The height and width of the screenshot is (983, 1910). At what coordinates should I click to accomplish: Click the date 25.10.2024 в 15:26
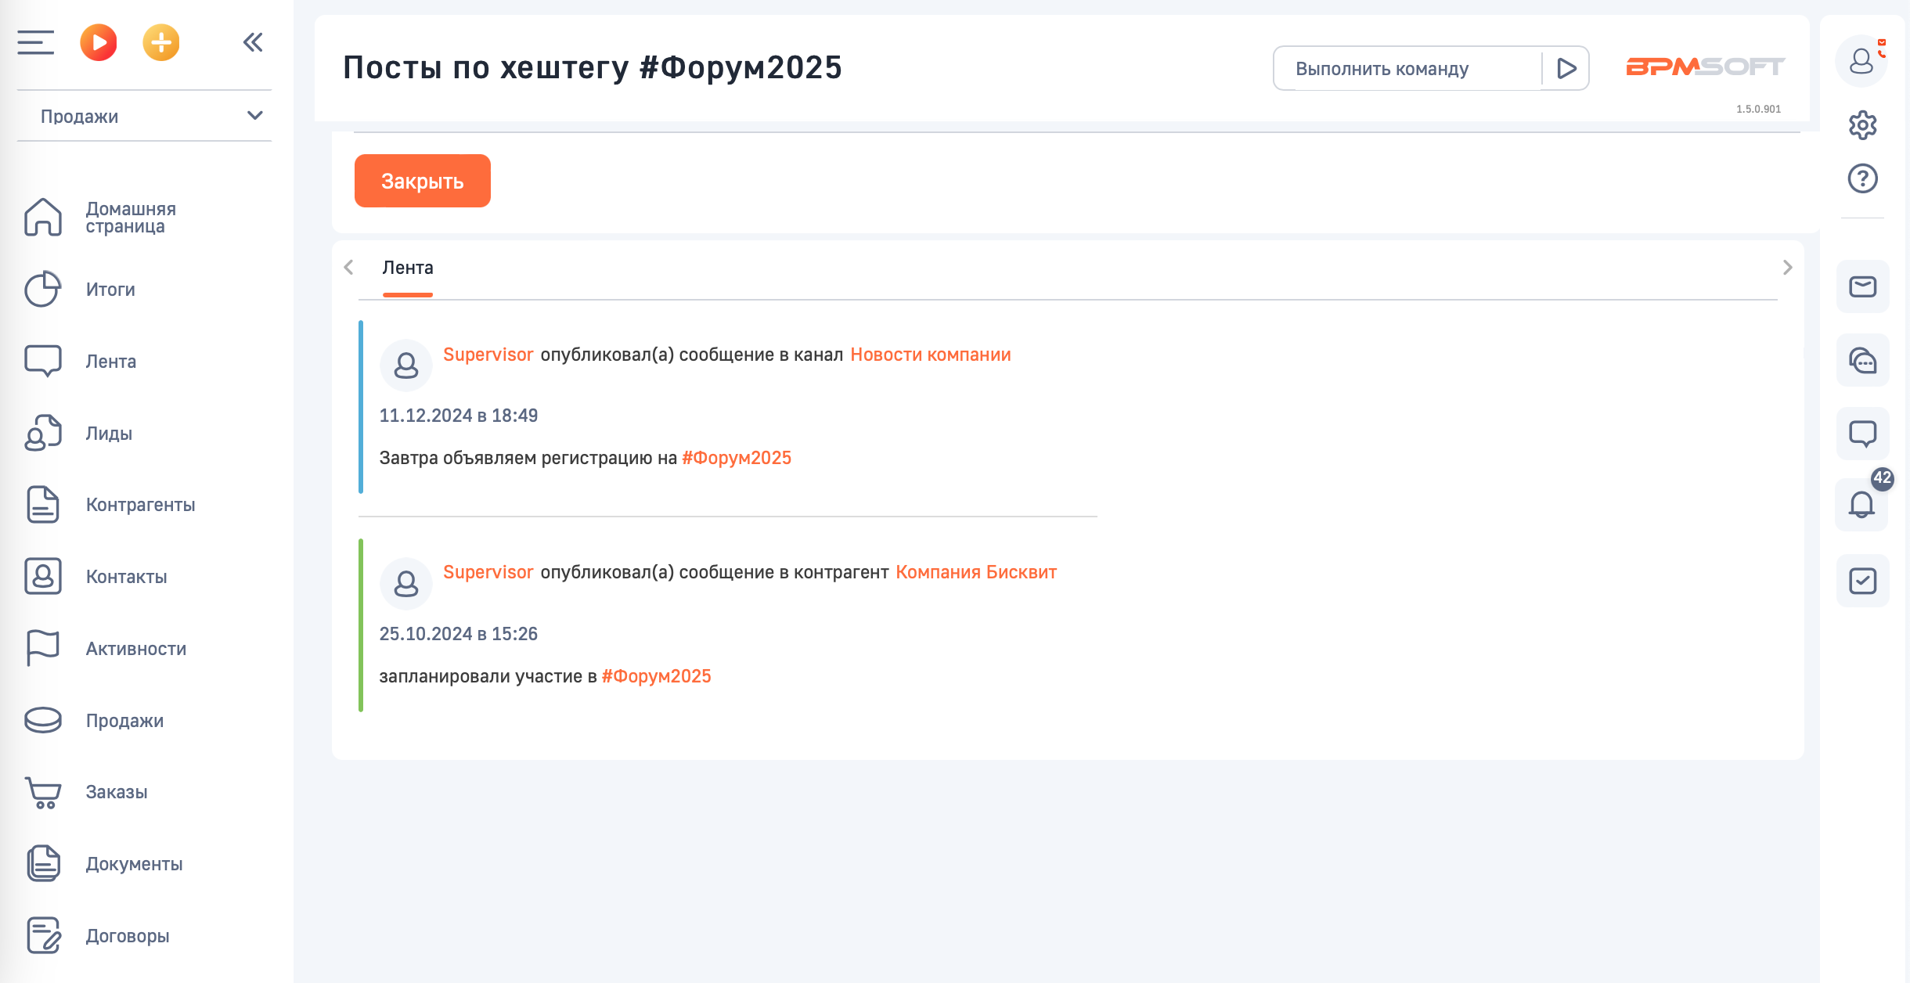click(459, 634)
